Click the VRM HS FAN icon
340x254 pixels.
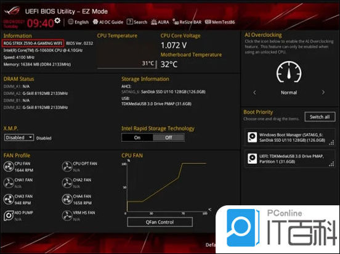(x=67, y=216)
